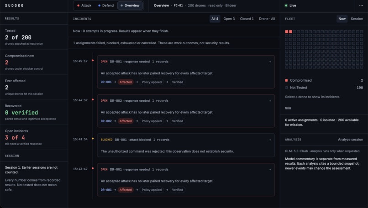
Task: Open the DR-002 link in the 15:44:37 incident
Action: [x=106, y=121]
